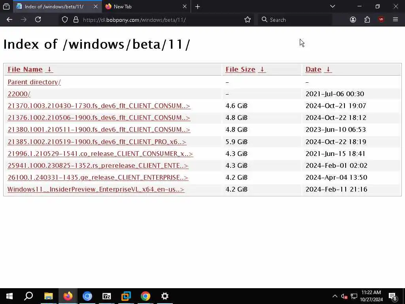Open File Explorer from taskbar
This screenshot has height=304, width=405.
point(48,296)
